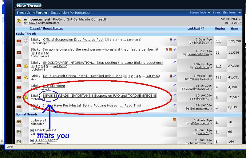Open Official Suspension Drop Pictures Post thread
Viewport: 246px width, 158px height.
pos(73,40)
